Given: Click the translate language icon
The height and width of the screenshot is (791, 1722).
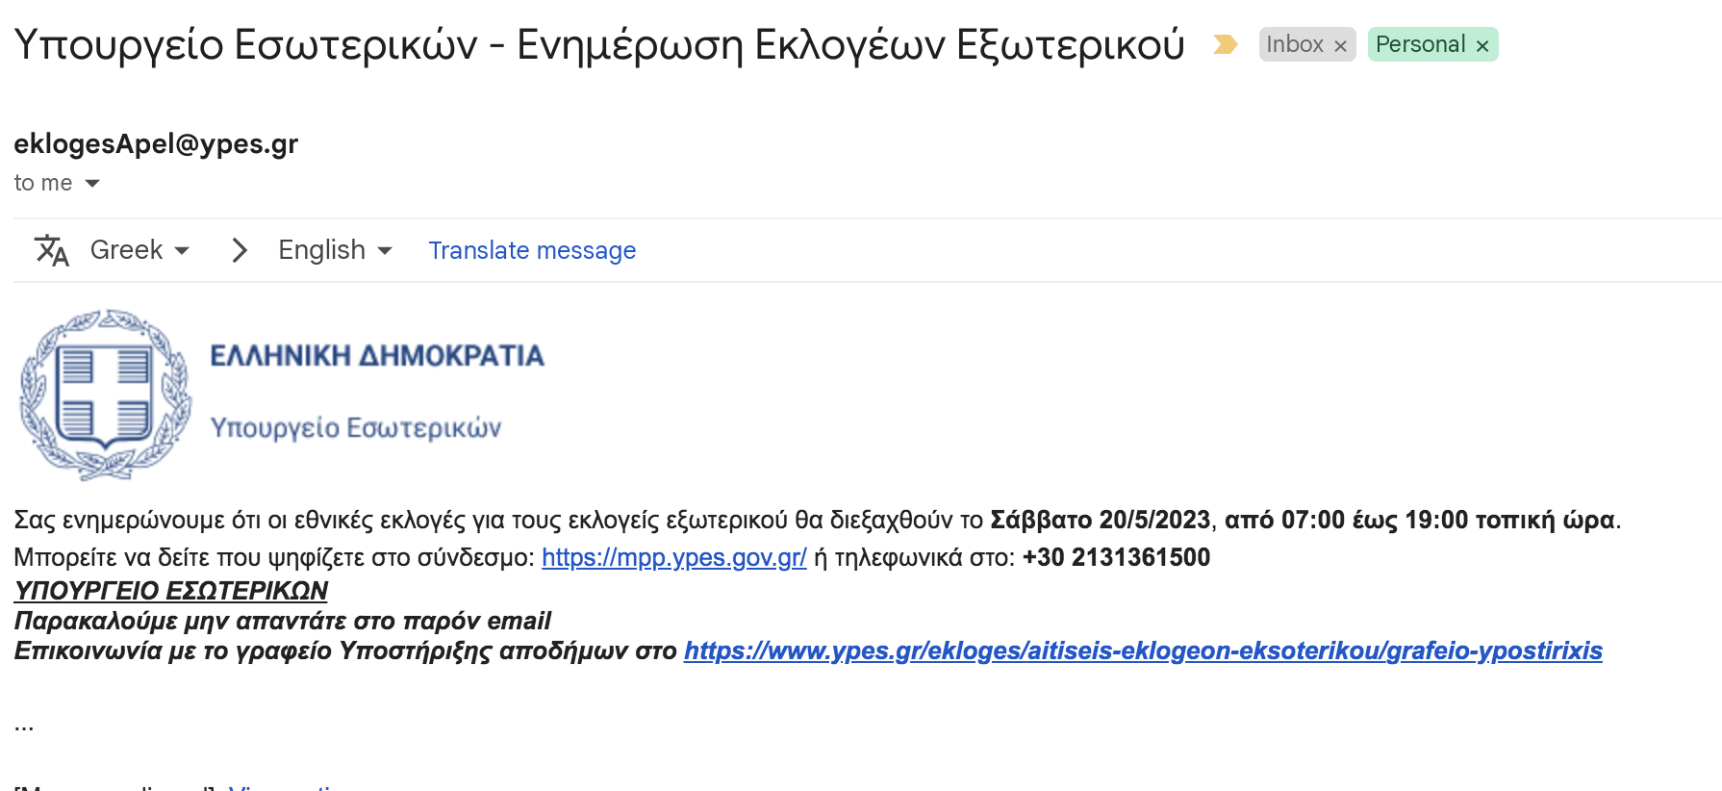Looking at the screenshot, I should coord(52,250).
